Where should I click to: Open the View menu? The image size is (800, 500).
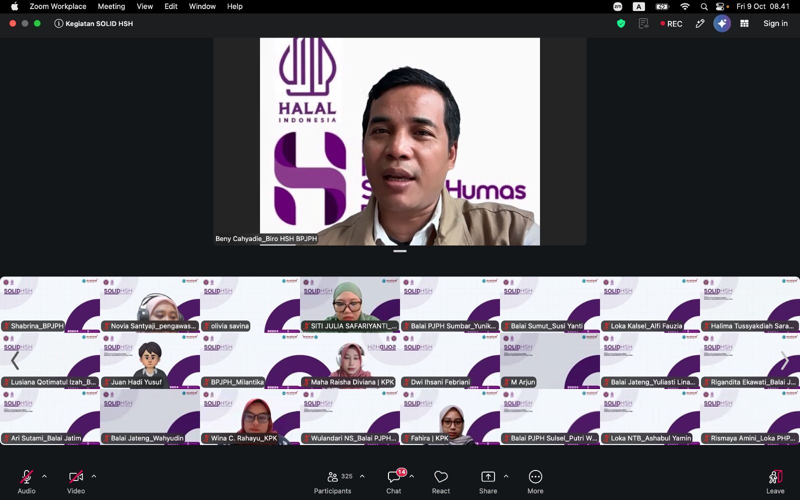(x=145, y=6)
